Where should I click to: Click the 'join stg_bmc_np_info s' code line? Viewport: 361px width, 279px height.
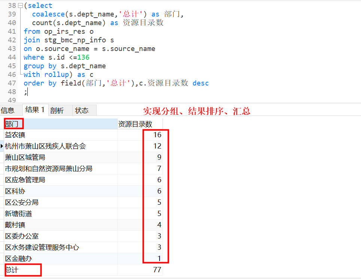click(x=69, y=40)
